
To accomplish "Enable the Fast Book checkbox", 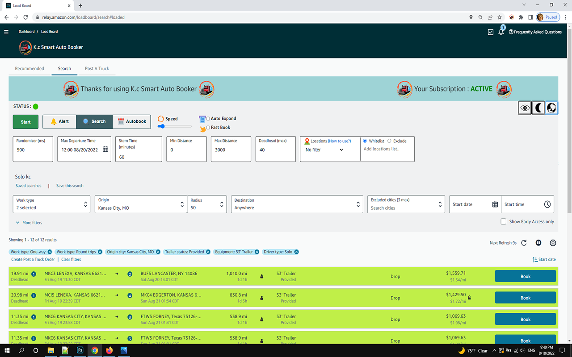I will pyautogui.click(x=208, y=128).
